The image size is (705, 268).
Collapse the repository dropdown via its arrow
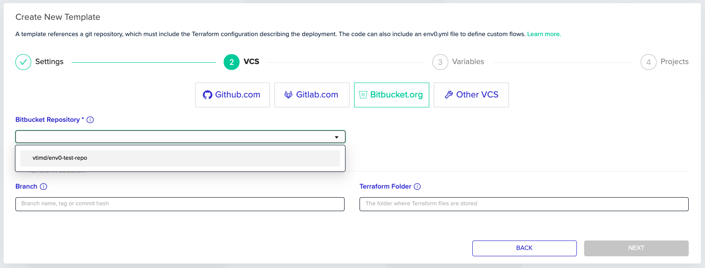tap(336, 137)
